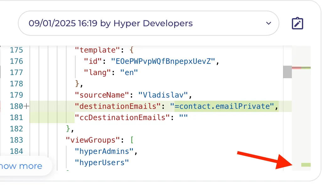
Task: Click the green diff marker in the overview ruler
Action: [306, 165]
